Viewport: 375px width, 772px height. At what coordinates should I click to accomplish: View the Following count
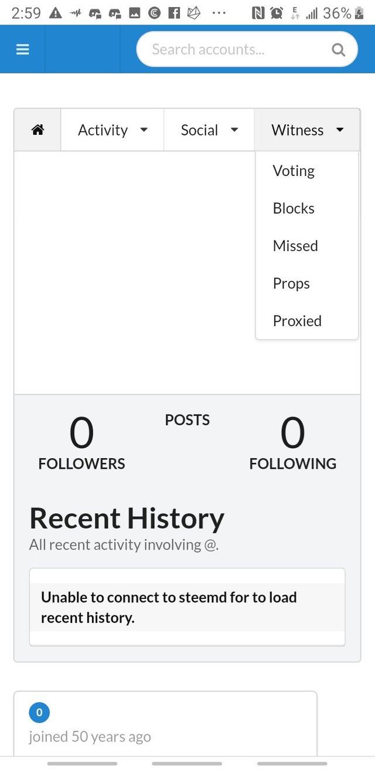click(292, 434)
